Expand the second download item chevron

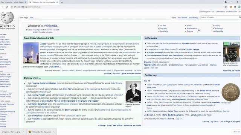point(53,132)
